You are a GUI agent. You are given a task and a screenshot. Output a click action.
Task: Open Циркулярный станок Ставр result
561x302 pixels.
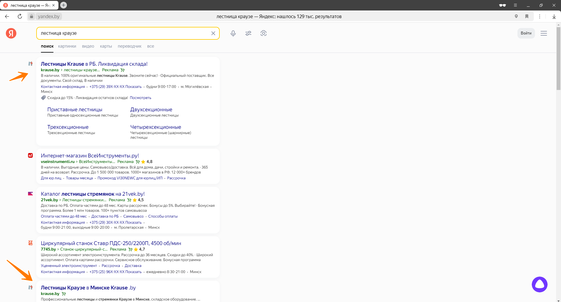coord(111,243)
